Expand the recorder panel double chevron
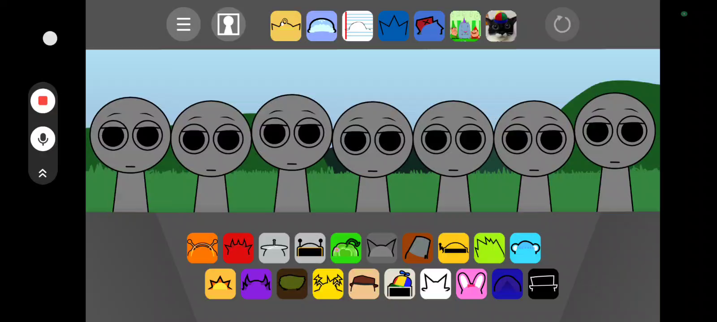This screenshot has width=717, height=322. (43, 173)
